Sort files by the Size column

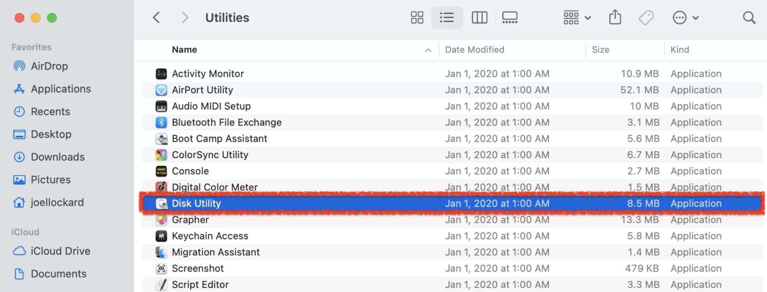(x=600, y=50)
